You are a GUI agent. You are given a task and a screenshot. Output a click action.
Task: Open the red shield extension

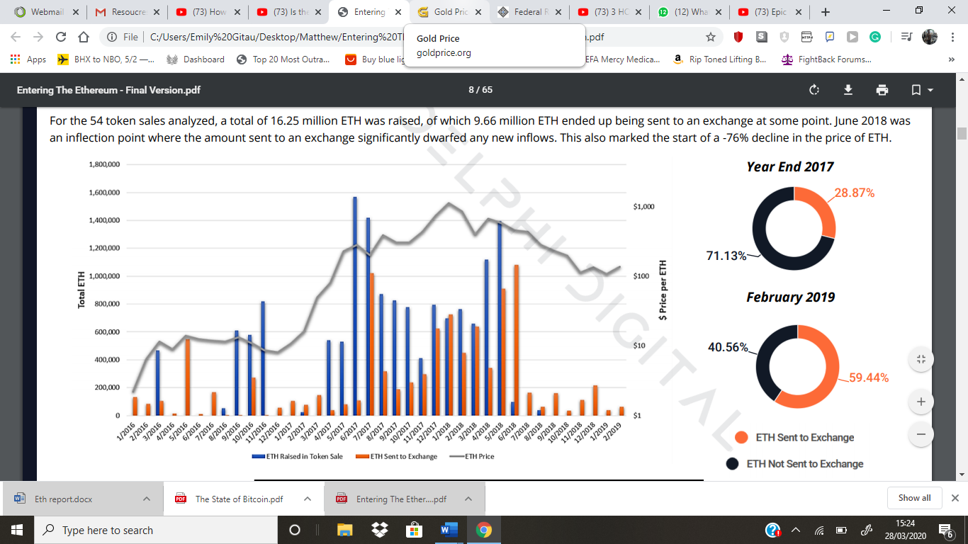(738, 37)
